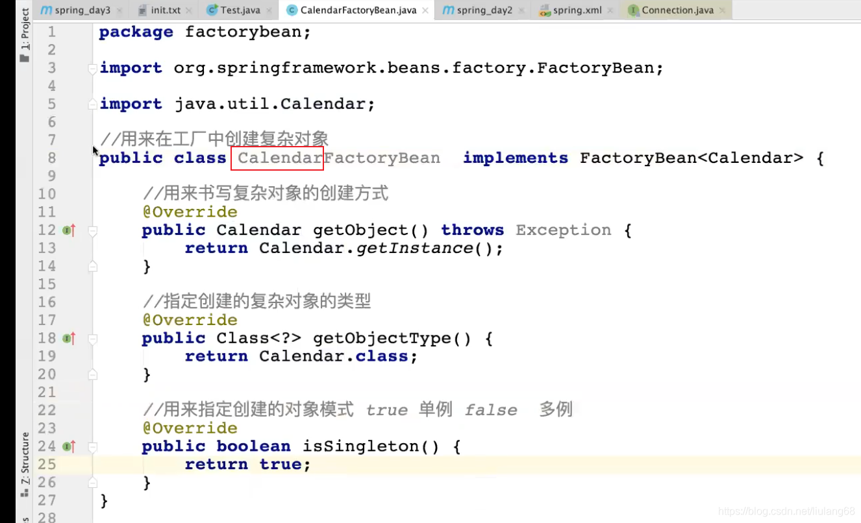This screenshot has width=861, height=523.
Task: Collapse the isSingleton method fold on line 24
Action: pos(93,446)
